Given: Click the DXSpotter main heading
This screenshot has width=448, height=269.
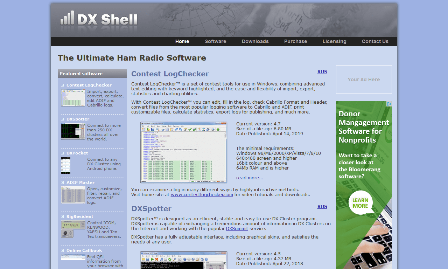Looking at the screenshot, I should pyautogui.click(x=151, y=209).
